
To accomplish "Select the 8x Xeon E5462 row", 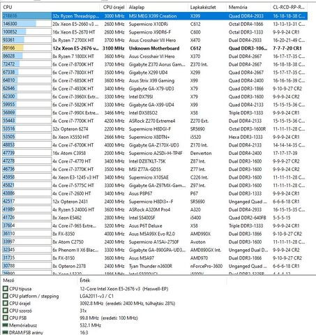I will 155,218.
